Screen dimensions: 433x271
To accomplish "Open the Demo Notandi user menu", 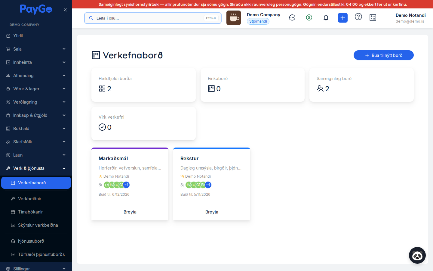I will [x=410, y=18].
